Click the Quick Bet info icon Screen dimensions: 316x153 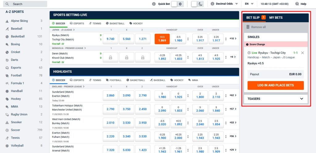tap(154, 4)
